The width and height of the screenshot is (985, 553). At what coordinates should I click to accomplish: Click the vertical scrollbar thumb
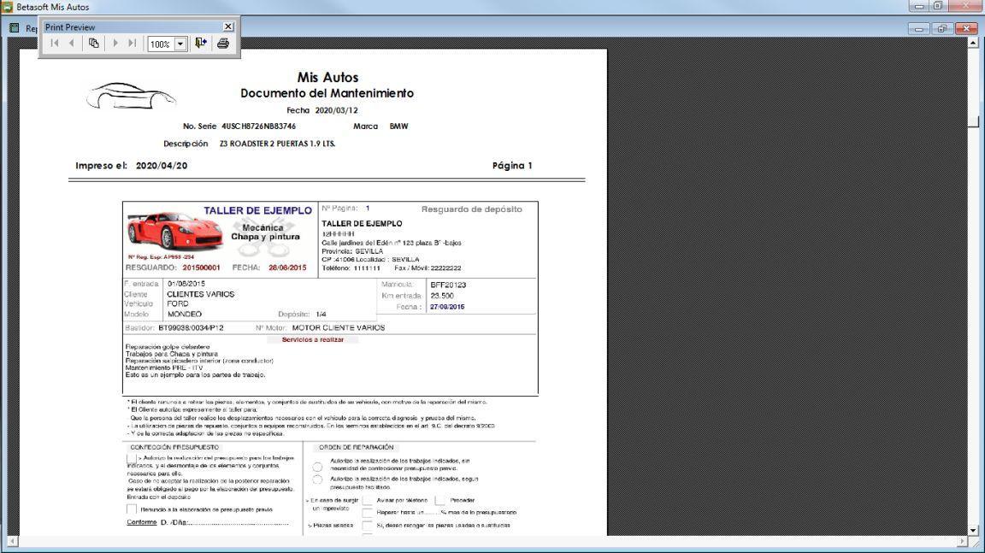point(973,120)
